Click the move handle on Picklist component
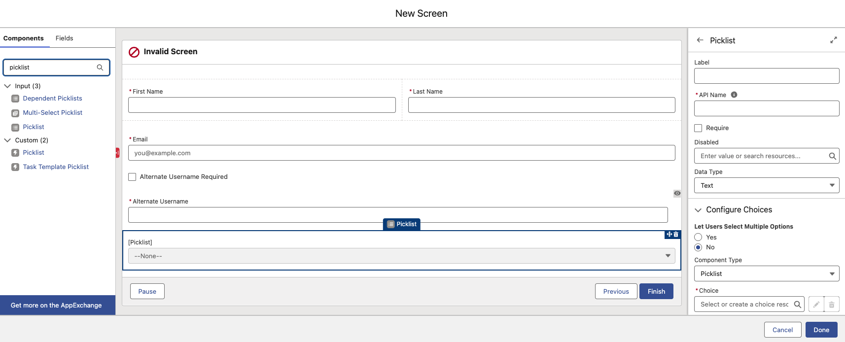Viewport: 845px width, 342px height. click(669, 235)
